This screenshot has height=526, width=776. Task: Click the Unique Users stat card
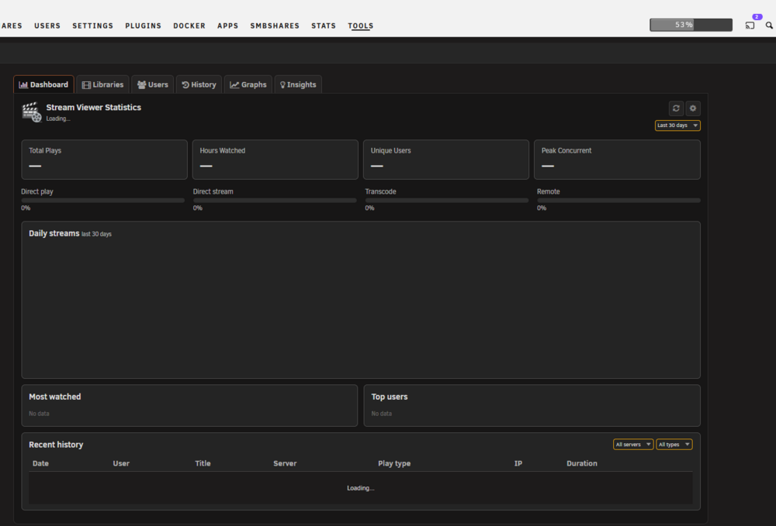[x=446, y=160]
